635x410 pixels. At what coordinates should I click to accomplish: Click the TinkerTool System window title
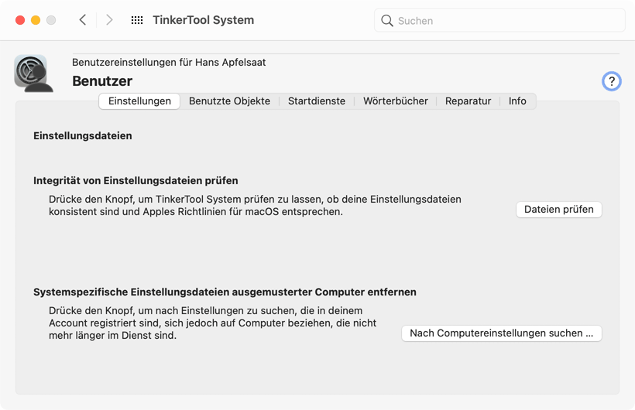click(204, 20)
